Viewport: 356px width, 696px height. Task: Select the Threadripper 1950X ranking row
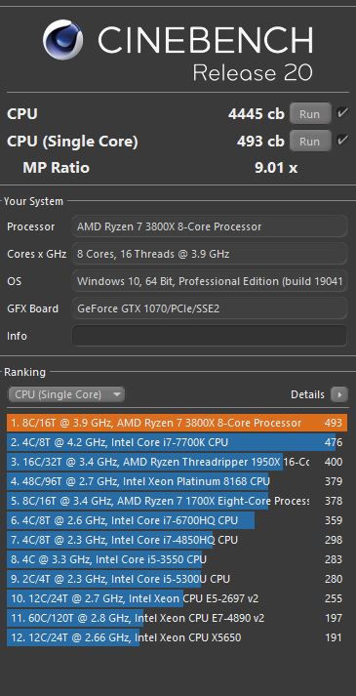pos(177,462)
